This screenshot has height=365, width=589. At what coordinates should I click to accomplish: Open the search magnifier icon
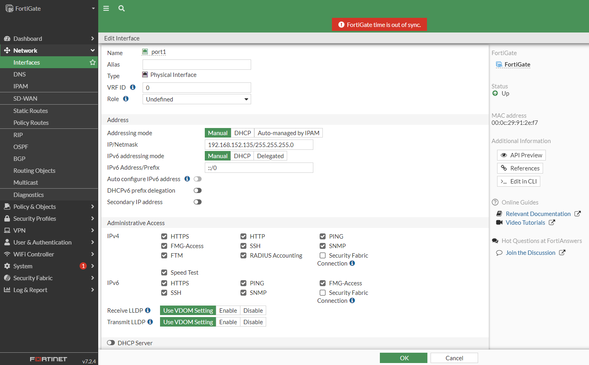[x=122, y=8]
